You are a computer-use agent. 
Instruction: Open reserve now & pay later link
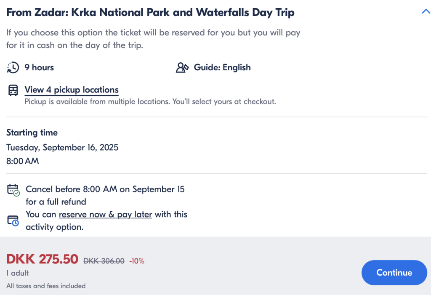[105, 215]
